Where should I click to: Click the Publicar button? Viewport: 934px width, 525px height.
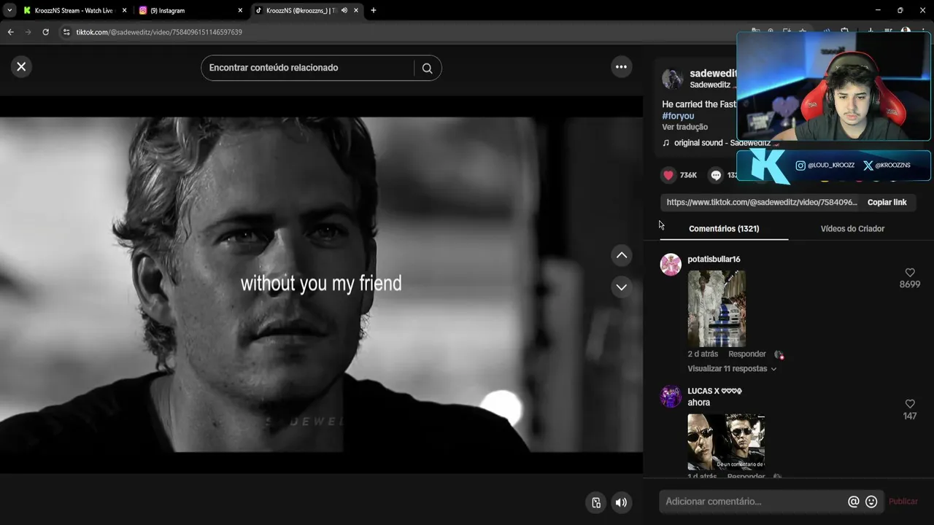pyautogui.click(x=903, y=502)
